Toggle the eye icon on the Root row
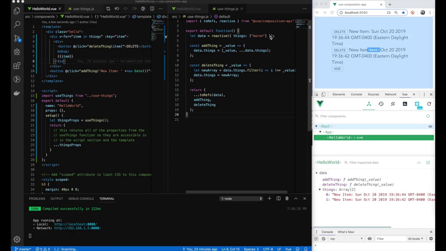The image size is (446, 251). pos(430,127)
